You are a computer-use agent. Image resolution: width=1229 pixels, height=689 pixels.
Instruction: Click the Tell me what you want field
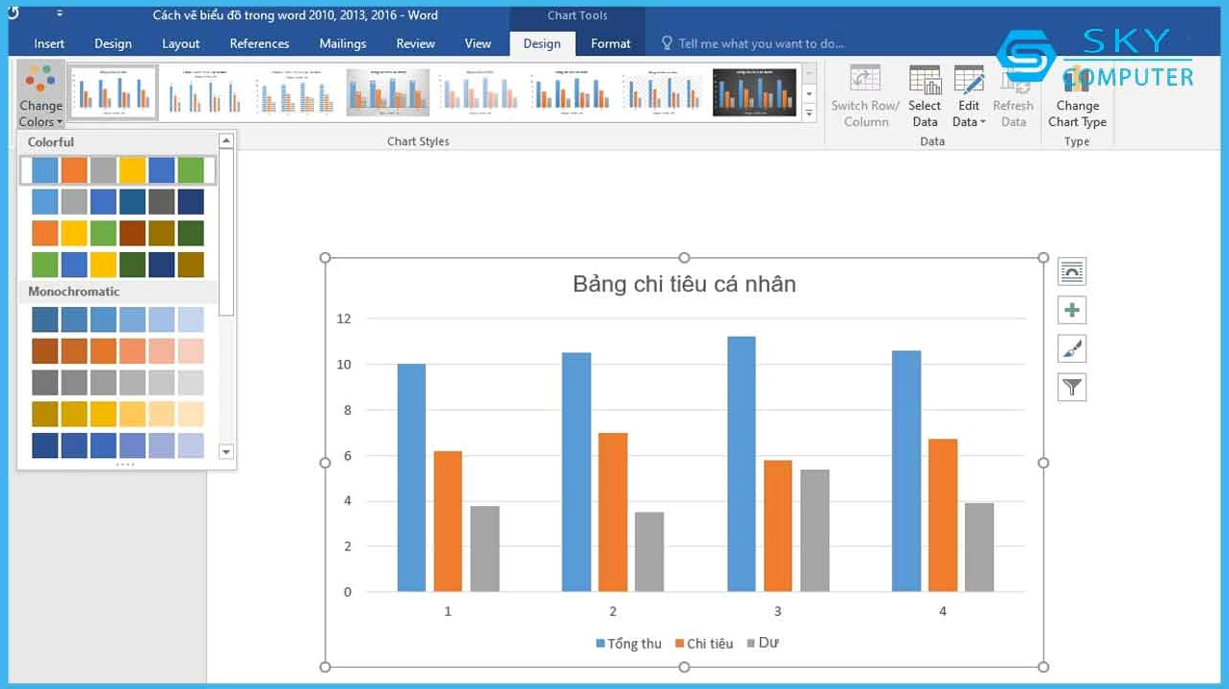click(761, 43)
